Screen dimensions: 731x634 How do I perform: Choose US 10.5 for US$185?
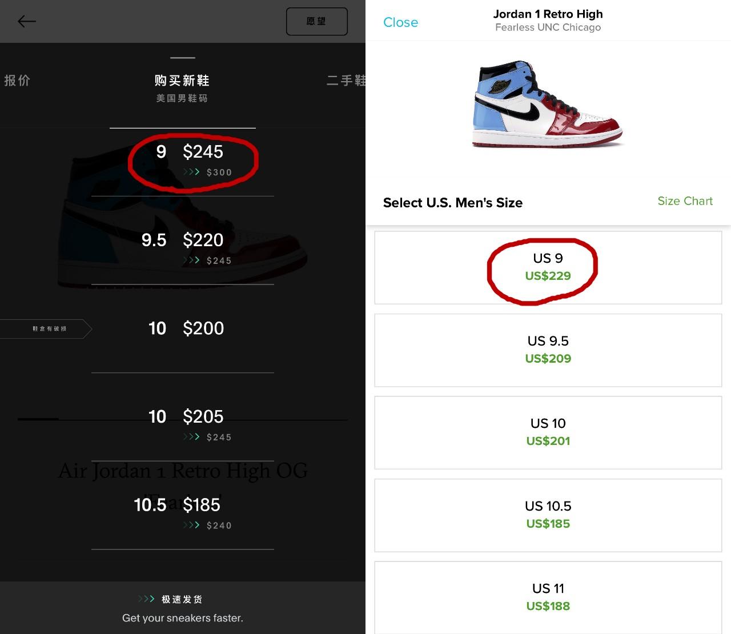click(x=548, y=515)
